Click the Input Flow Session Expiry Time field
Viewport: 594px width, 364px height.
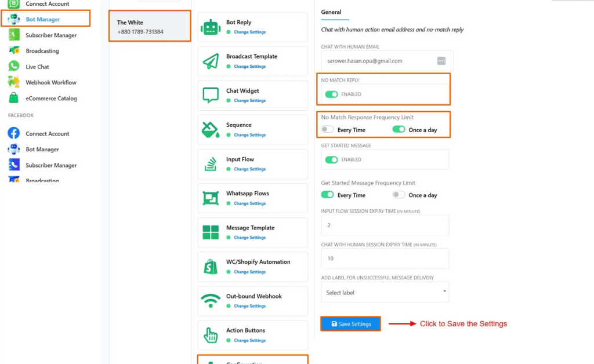click(x=385, y=225)
